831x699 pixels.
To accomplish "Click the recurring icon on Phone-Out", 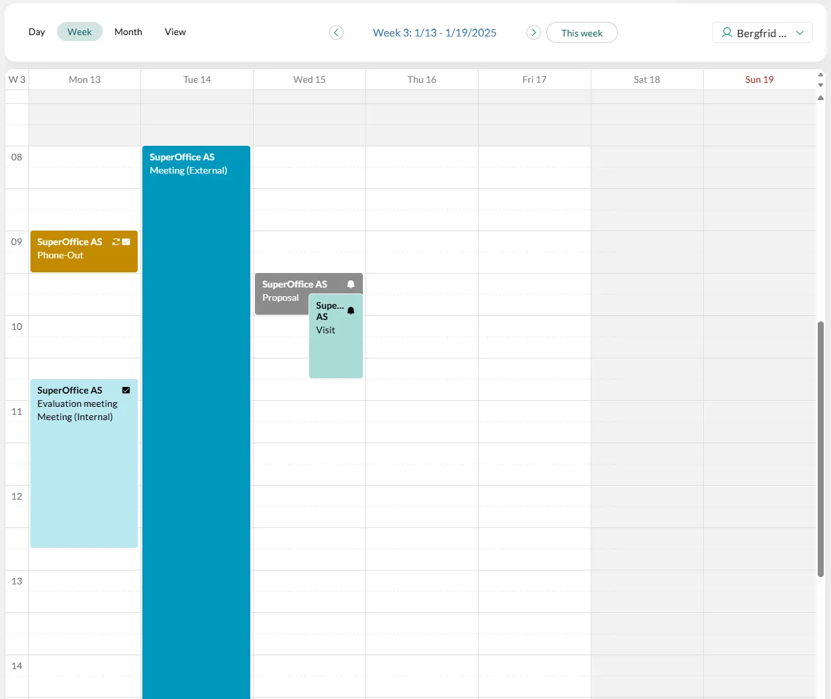I will tap(116, 242).
